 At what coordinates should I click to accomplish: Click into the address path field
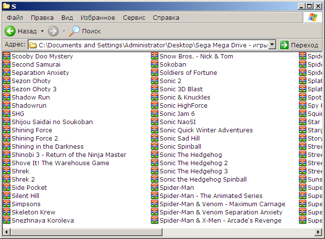tap(148, 45)
